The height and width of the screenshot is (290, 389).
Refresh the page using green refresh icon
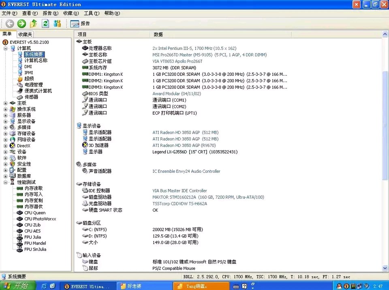click(45, 24)
